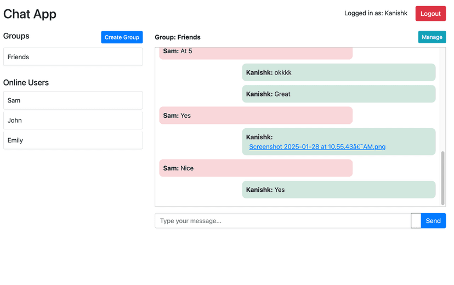Click the "Logged in as: Kanishk" label
The image size is (454, 285).
pyautogui.click(x=376, y=13)
